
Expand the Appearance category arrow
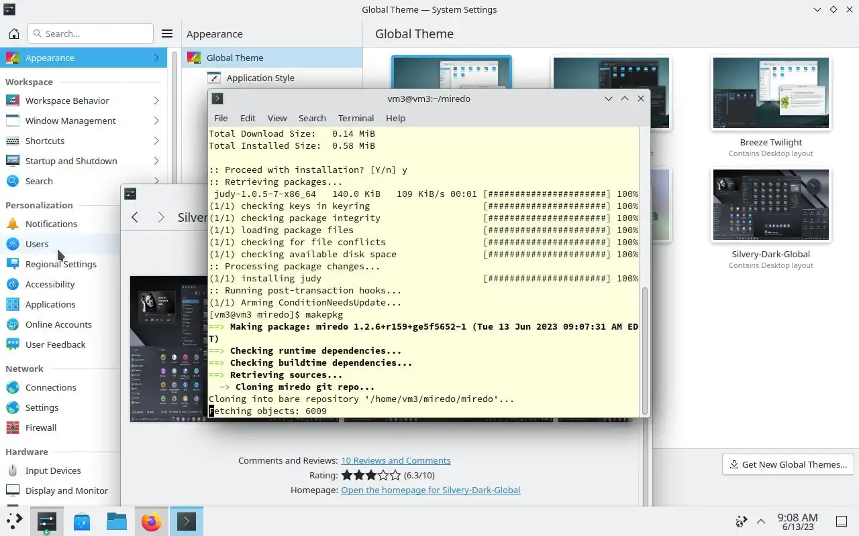(x=156, y=58)
